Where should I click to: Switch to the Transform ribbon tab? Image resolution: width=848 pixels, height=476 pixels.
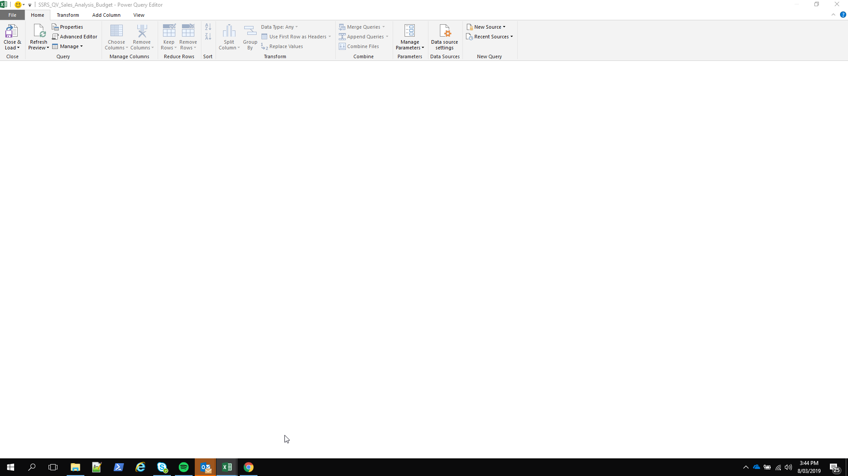click(x=68, y=15)
